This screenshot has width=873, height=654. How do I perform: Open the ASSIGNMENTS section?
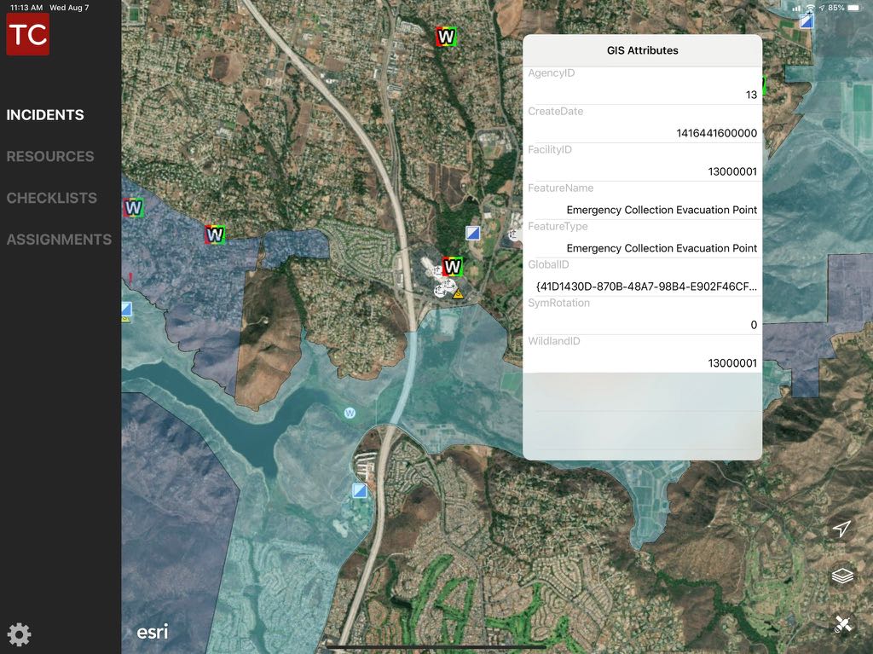(x=59, y=240)
